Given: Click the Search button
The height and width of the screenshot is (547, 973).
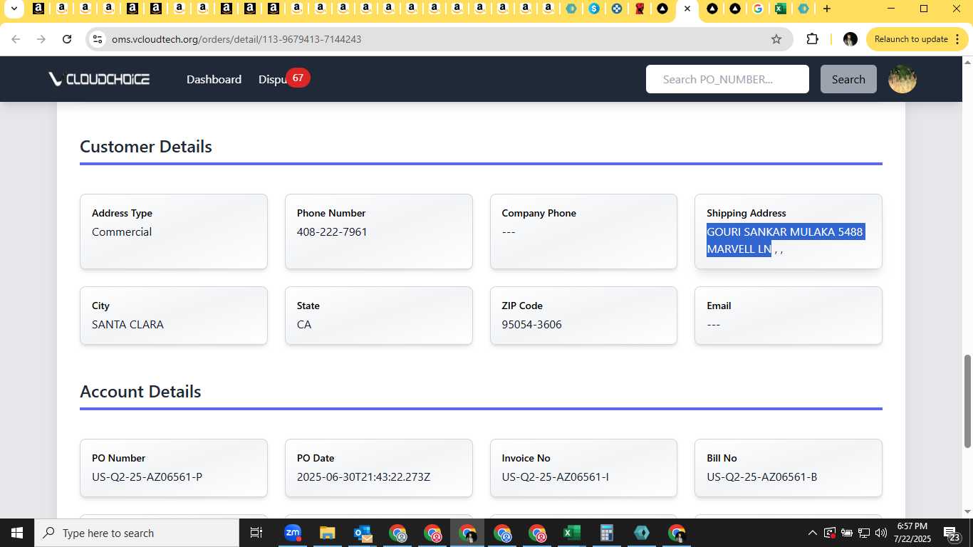Looking at the screenshot, I should (848, 79).
